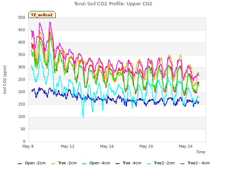227x170 pixels.
Task: Click the 100 y-axis tick label
Action: pyautogui.click(x=22, y=117)
